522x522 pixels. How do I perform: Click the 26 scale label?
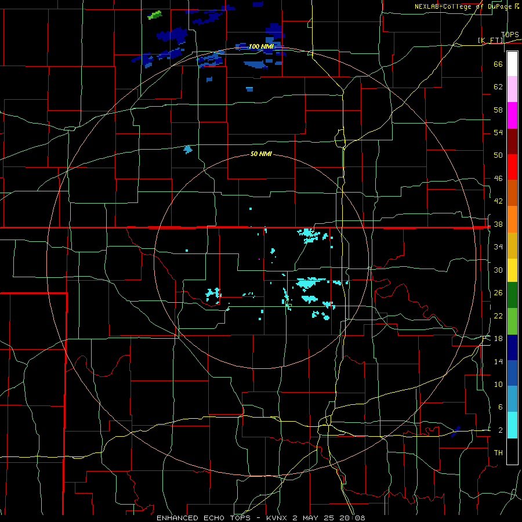click(498, 293)
